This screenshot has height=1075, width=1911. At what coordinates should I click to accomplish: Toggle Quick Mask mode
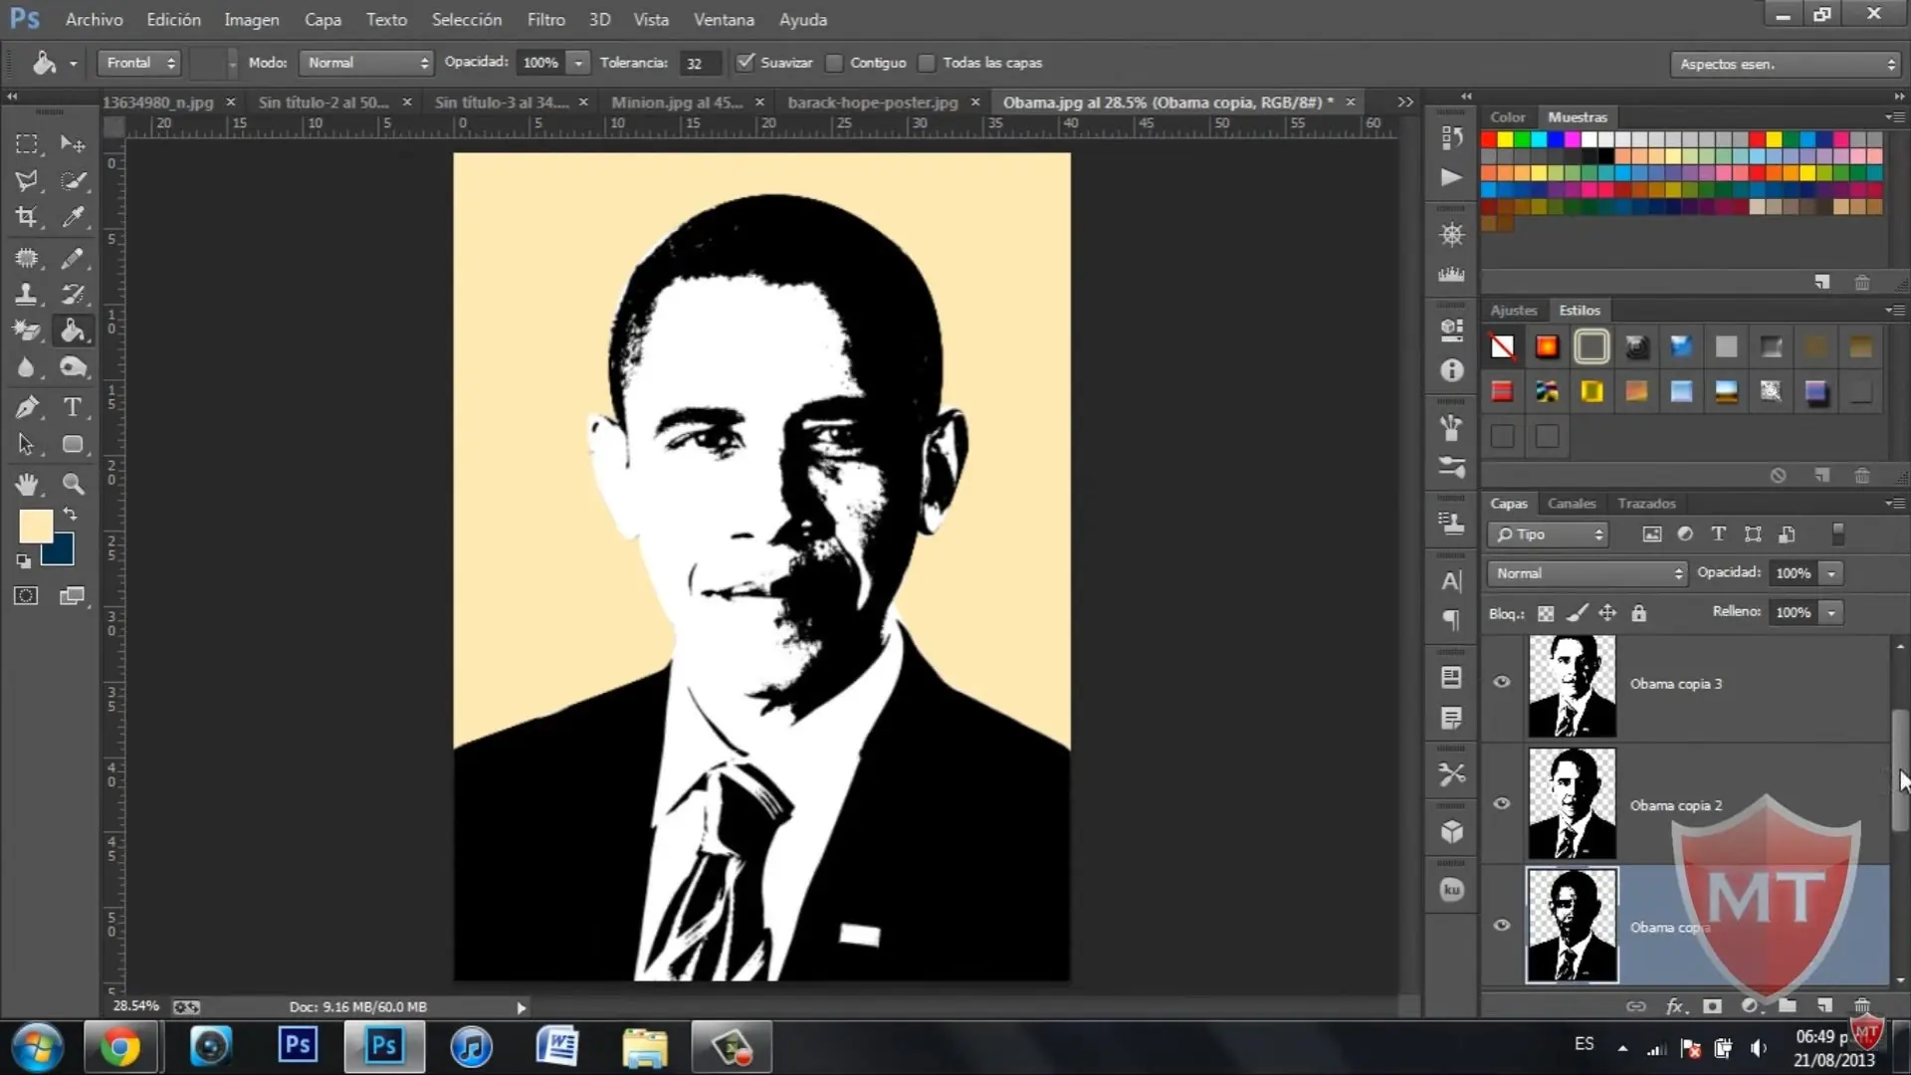click(27, 596)
